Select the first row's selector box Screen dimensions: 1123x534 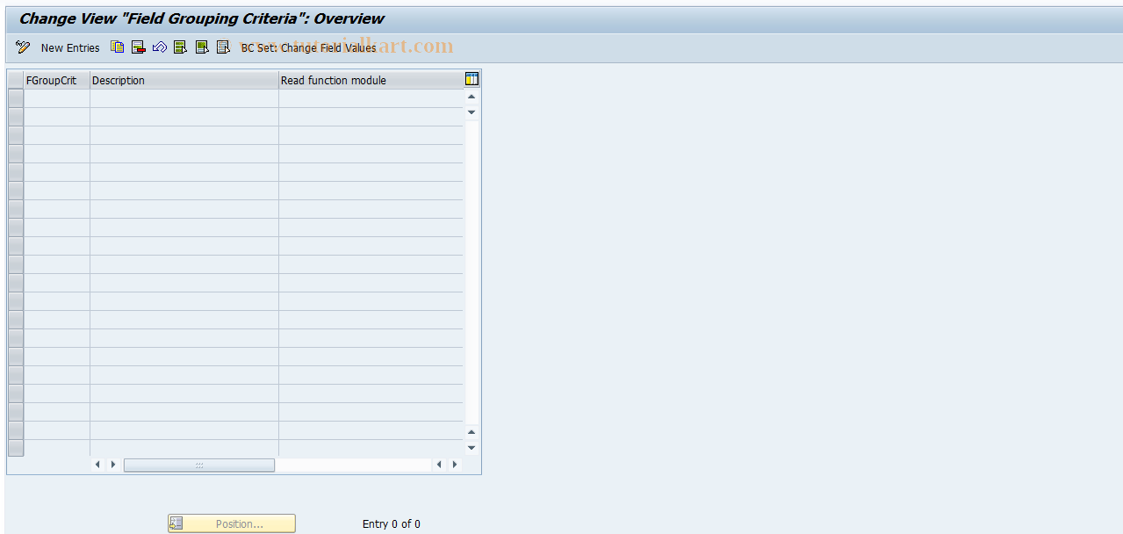(16, 98)
